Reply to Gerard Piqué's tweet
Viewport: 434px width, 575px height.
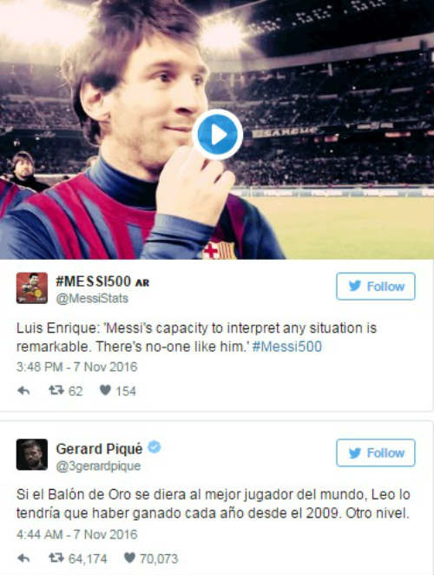[23, 558]
